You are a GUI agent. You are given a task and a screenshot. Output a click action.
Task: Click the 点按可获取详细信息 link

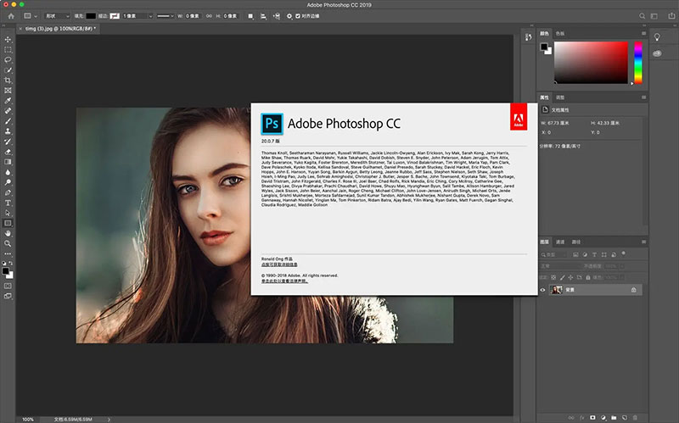click(x=279, y=265)
